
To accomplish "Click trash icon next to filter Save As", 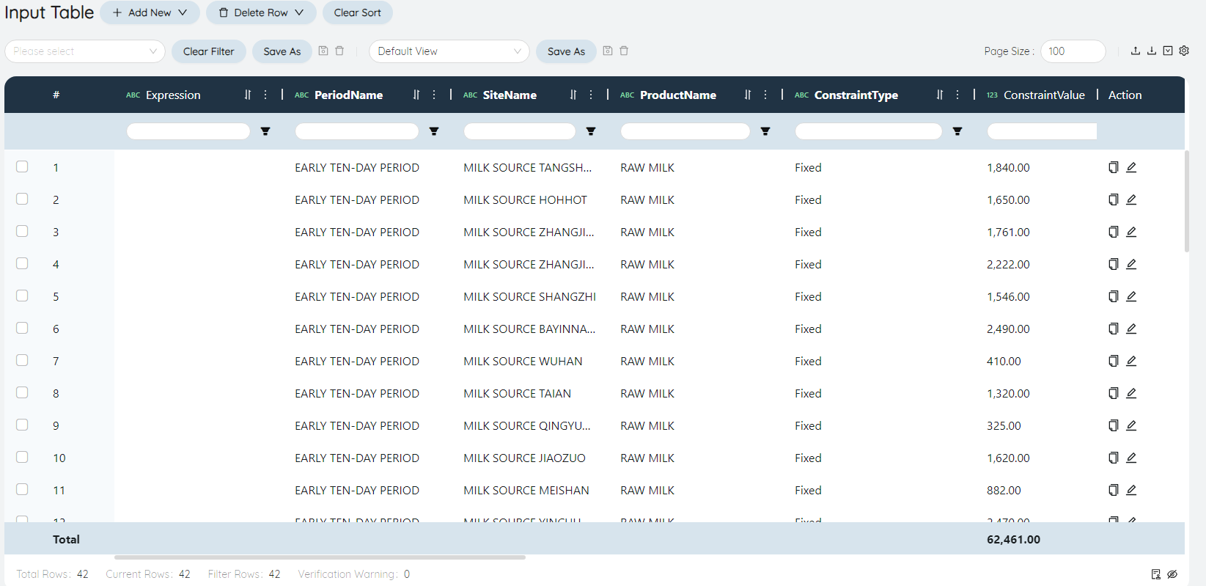I will [x=339, y=51].
